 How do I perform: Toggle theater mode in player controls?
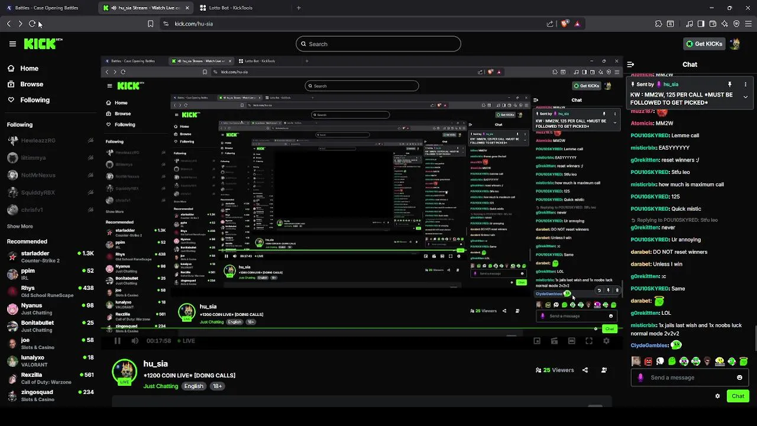(x=571, y=341)
